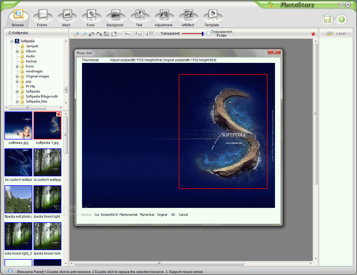Screen dimensions: 357x275
Task: Click the Layer panel header icon
Action: point(330,34)
